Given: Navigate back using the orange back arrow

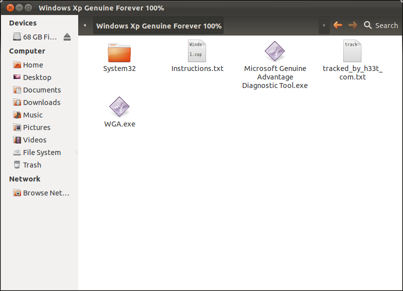Looking at the screenshot, I should tap(338, 24).
